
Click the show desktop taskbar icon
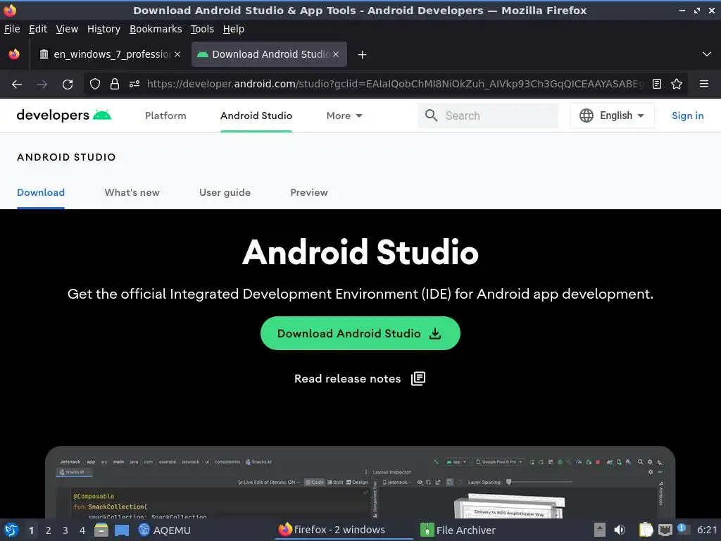[x=122, y=530]
